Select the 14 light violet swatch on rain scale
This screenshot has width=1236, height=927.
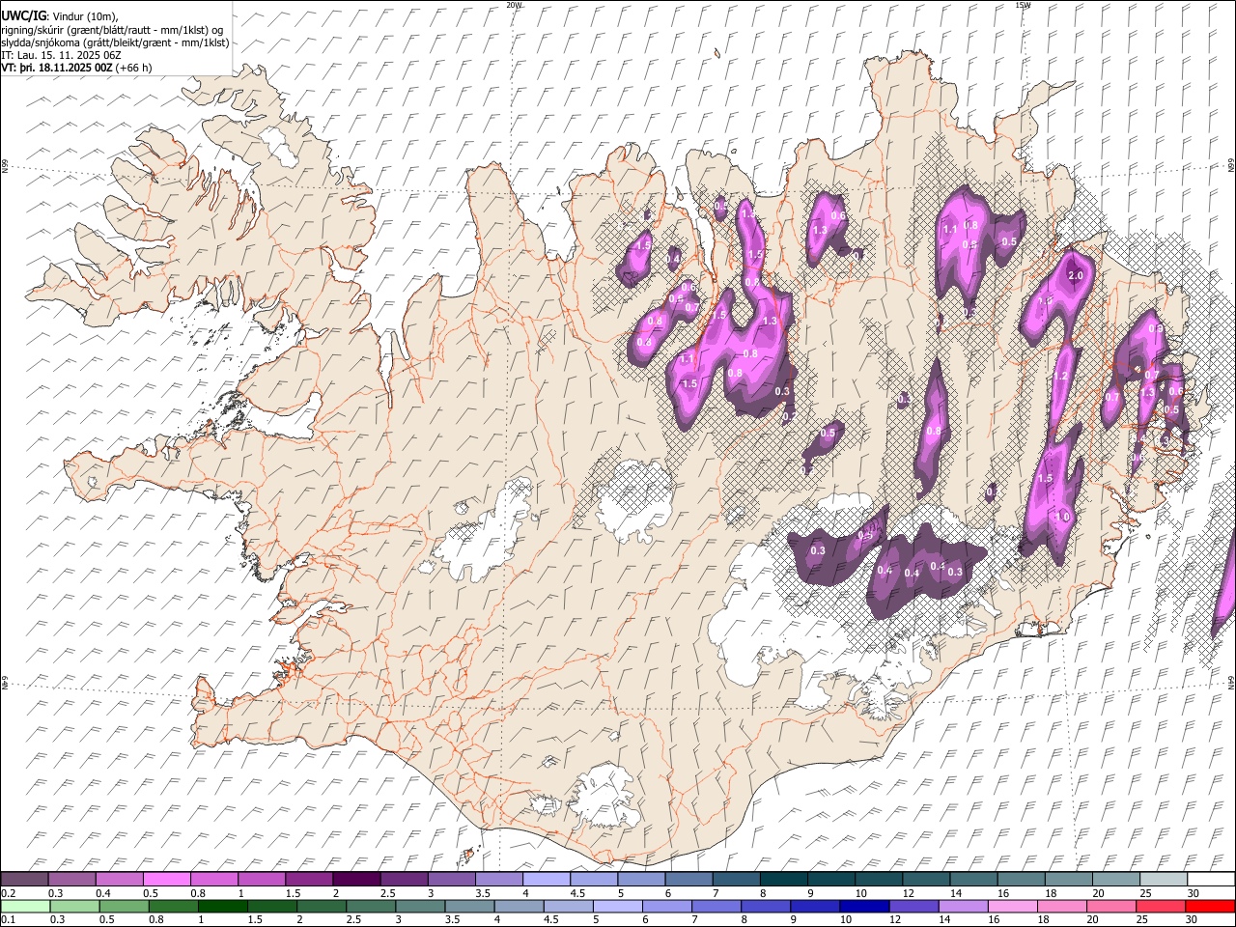[x=963, y=906]
